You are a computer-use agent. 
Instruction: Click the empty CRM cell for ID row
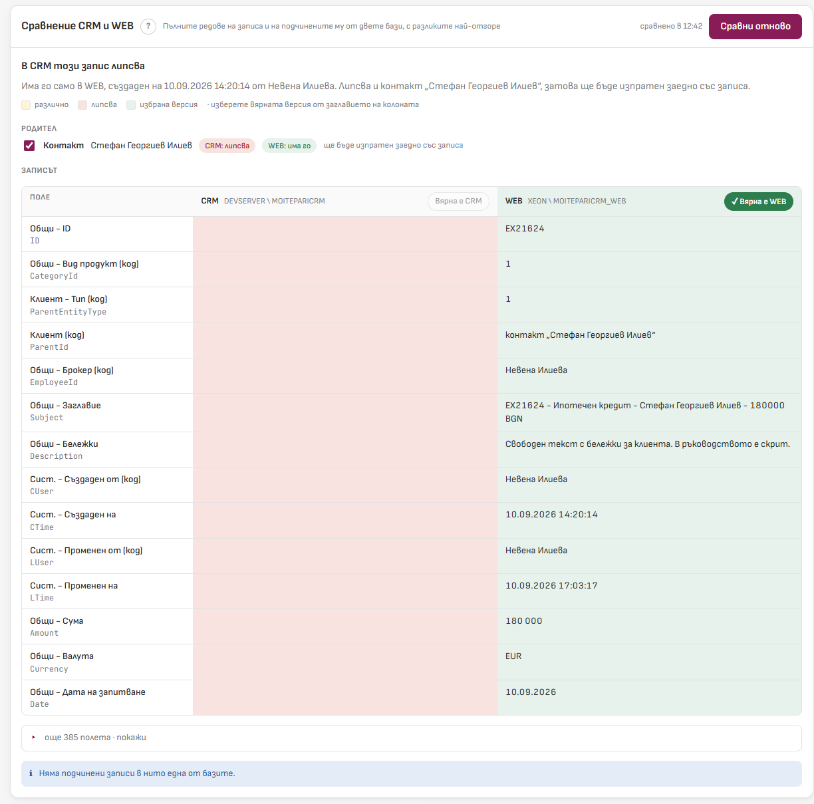tap(345, 234)
